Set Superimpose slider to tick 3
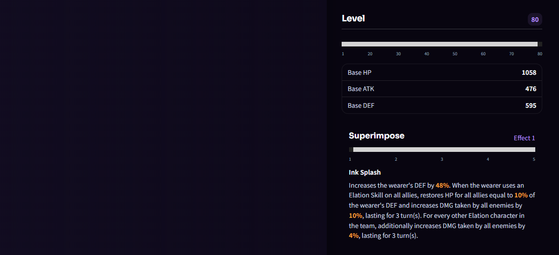The height and width of the screenshot is (255, 559). tap(442, 150)
